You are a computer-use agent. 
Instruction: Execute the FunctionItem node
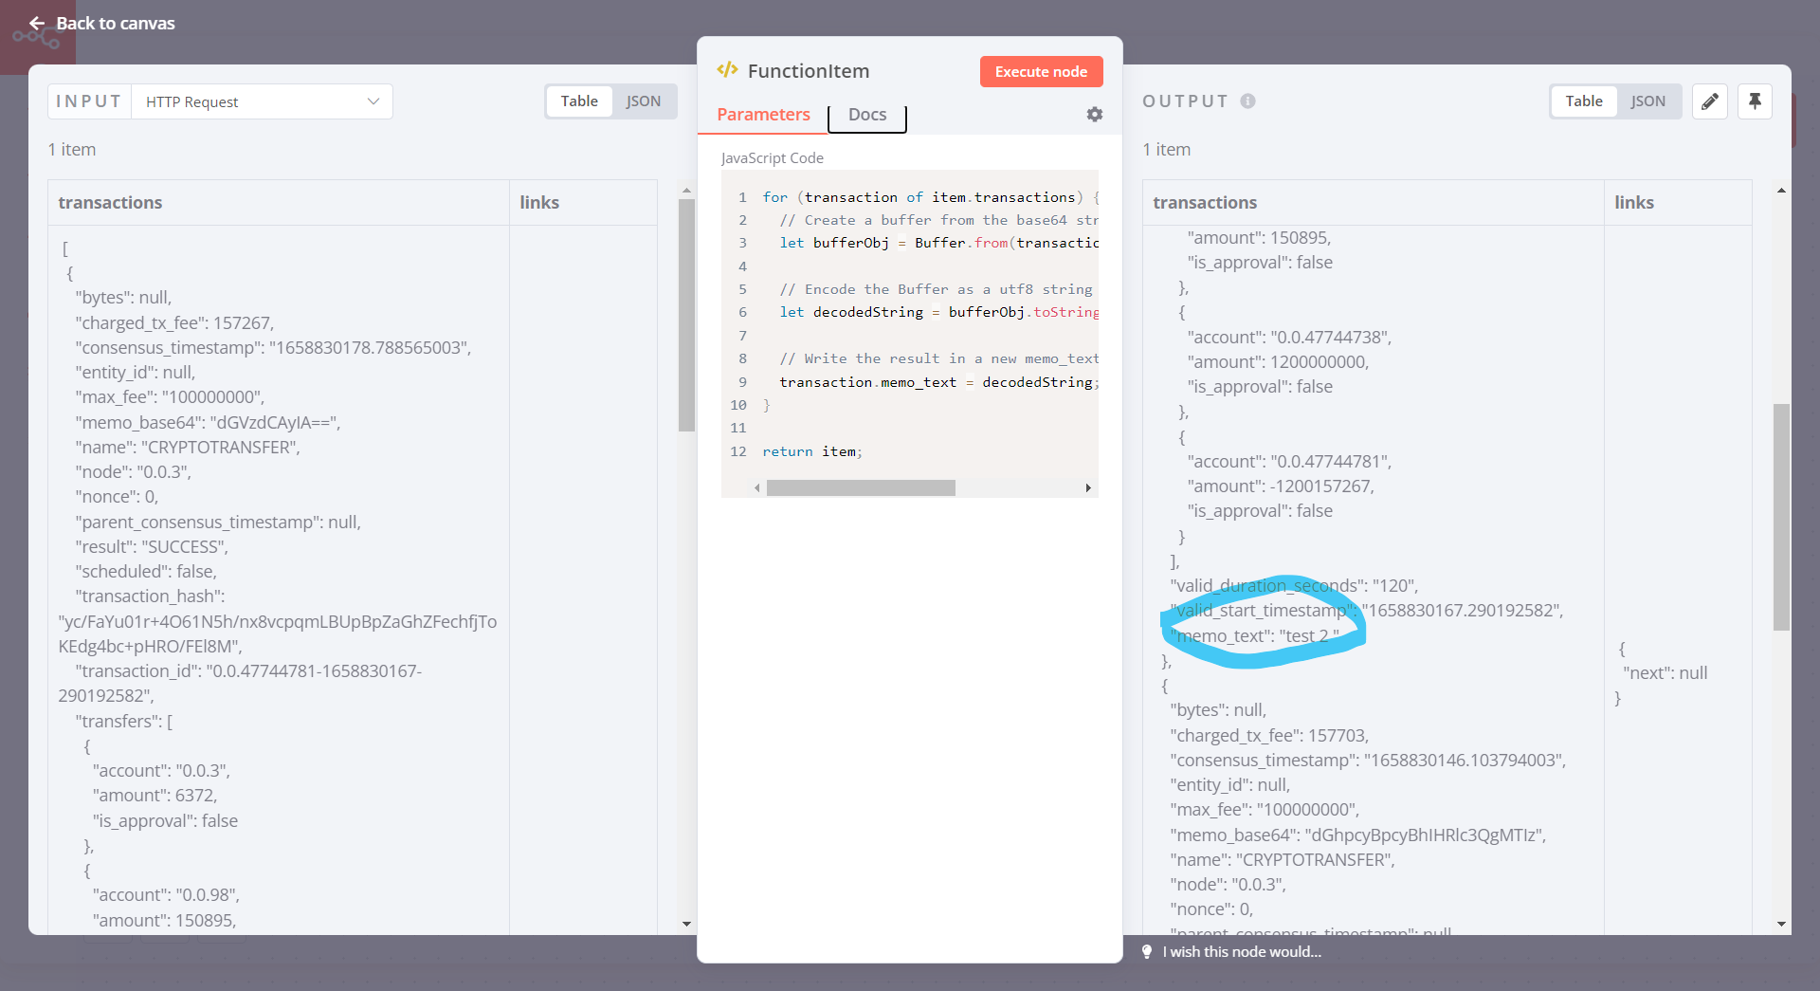[x=1041, y=71]
